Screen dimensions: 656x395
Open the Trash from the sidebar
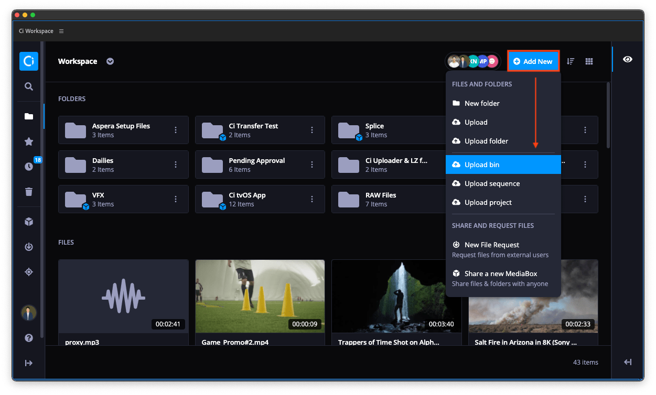[28, 192]
